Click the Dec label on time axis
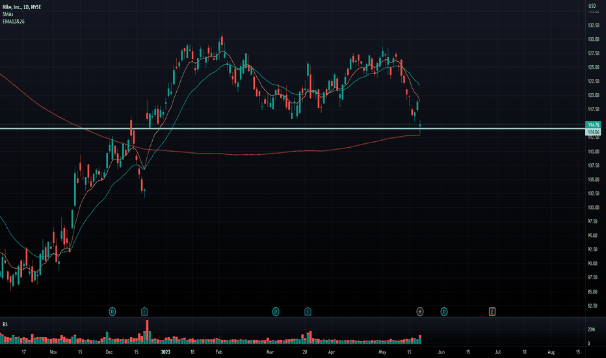Image resolution: width=606 pixels, height=358 pixels. point(109,351)
